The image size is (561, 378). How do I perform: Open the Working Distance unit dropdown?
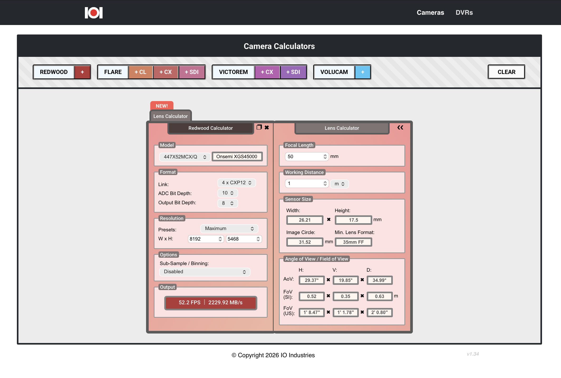[x=340, y=184]
